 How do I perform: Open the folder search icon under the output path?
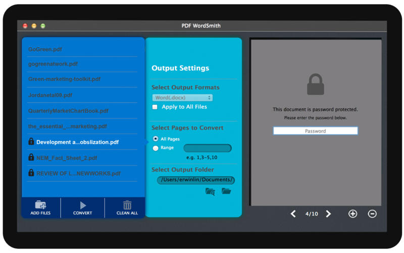pyautogui.click(x=210, y=192)
